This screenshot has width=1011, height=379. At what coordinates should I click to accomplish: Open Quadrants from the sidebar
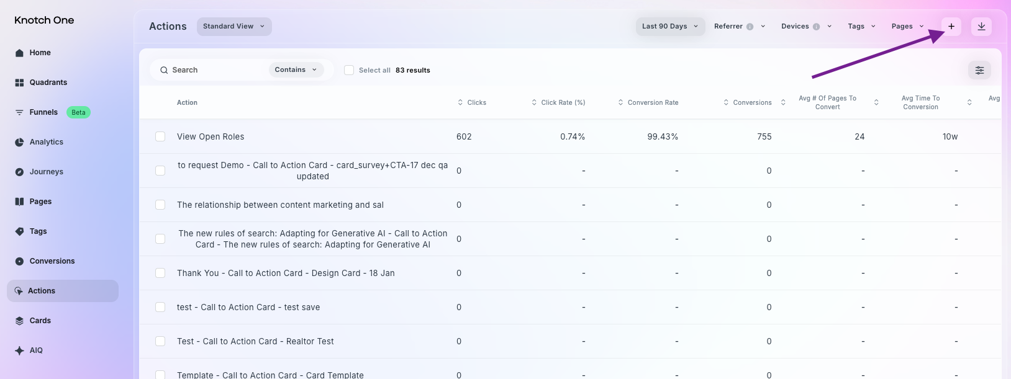[48, 82]
